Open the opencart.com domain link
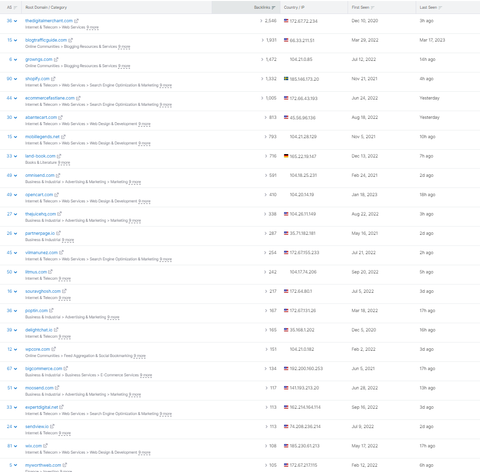This screenshot has height=472, width=480. pyautogui.click(x=39, y=195)
